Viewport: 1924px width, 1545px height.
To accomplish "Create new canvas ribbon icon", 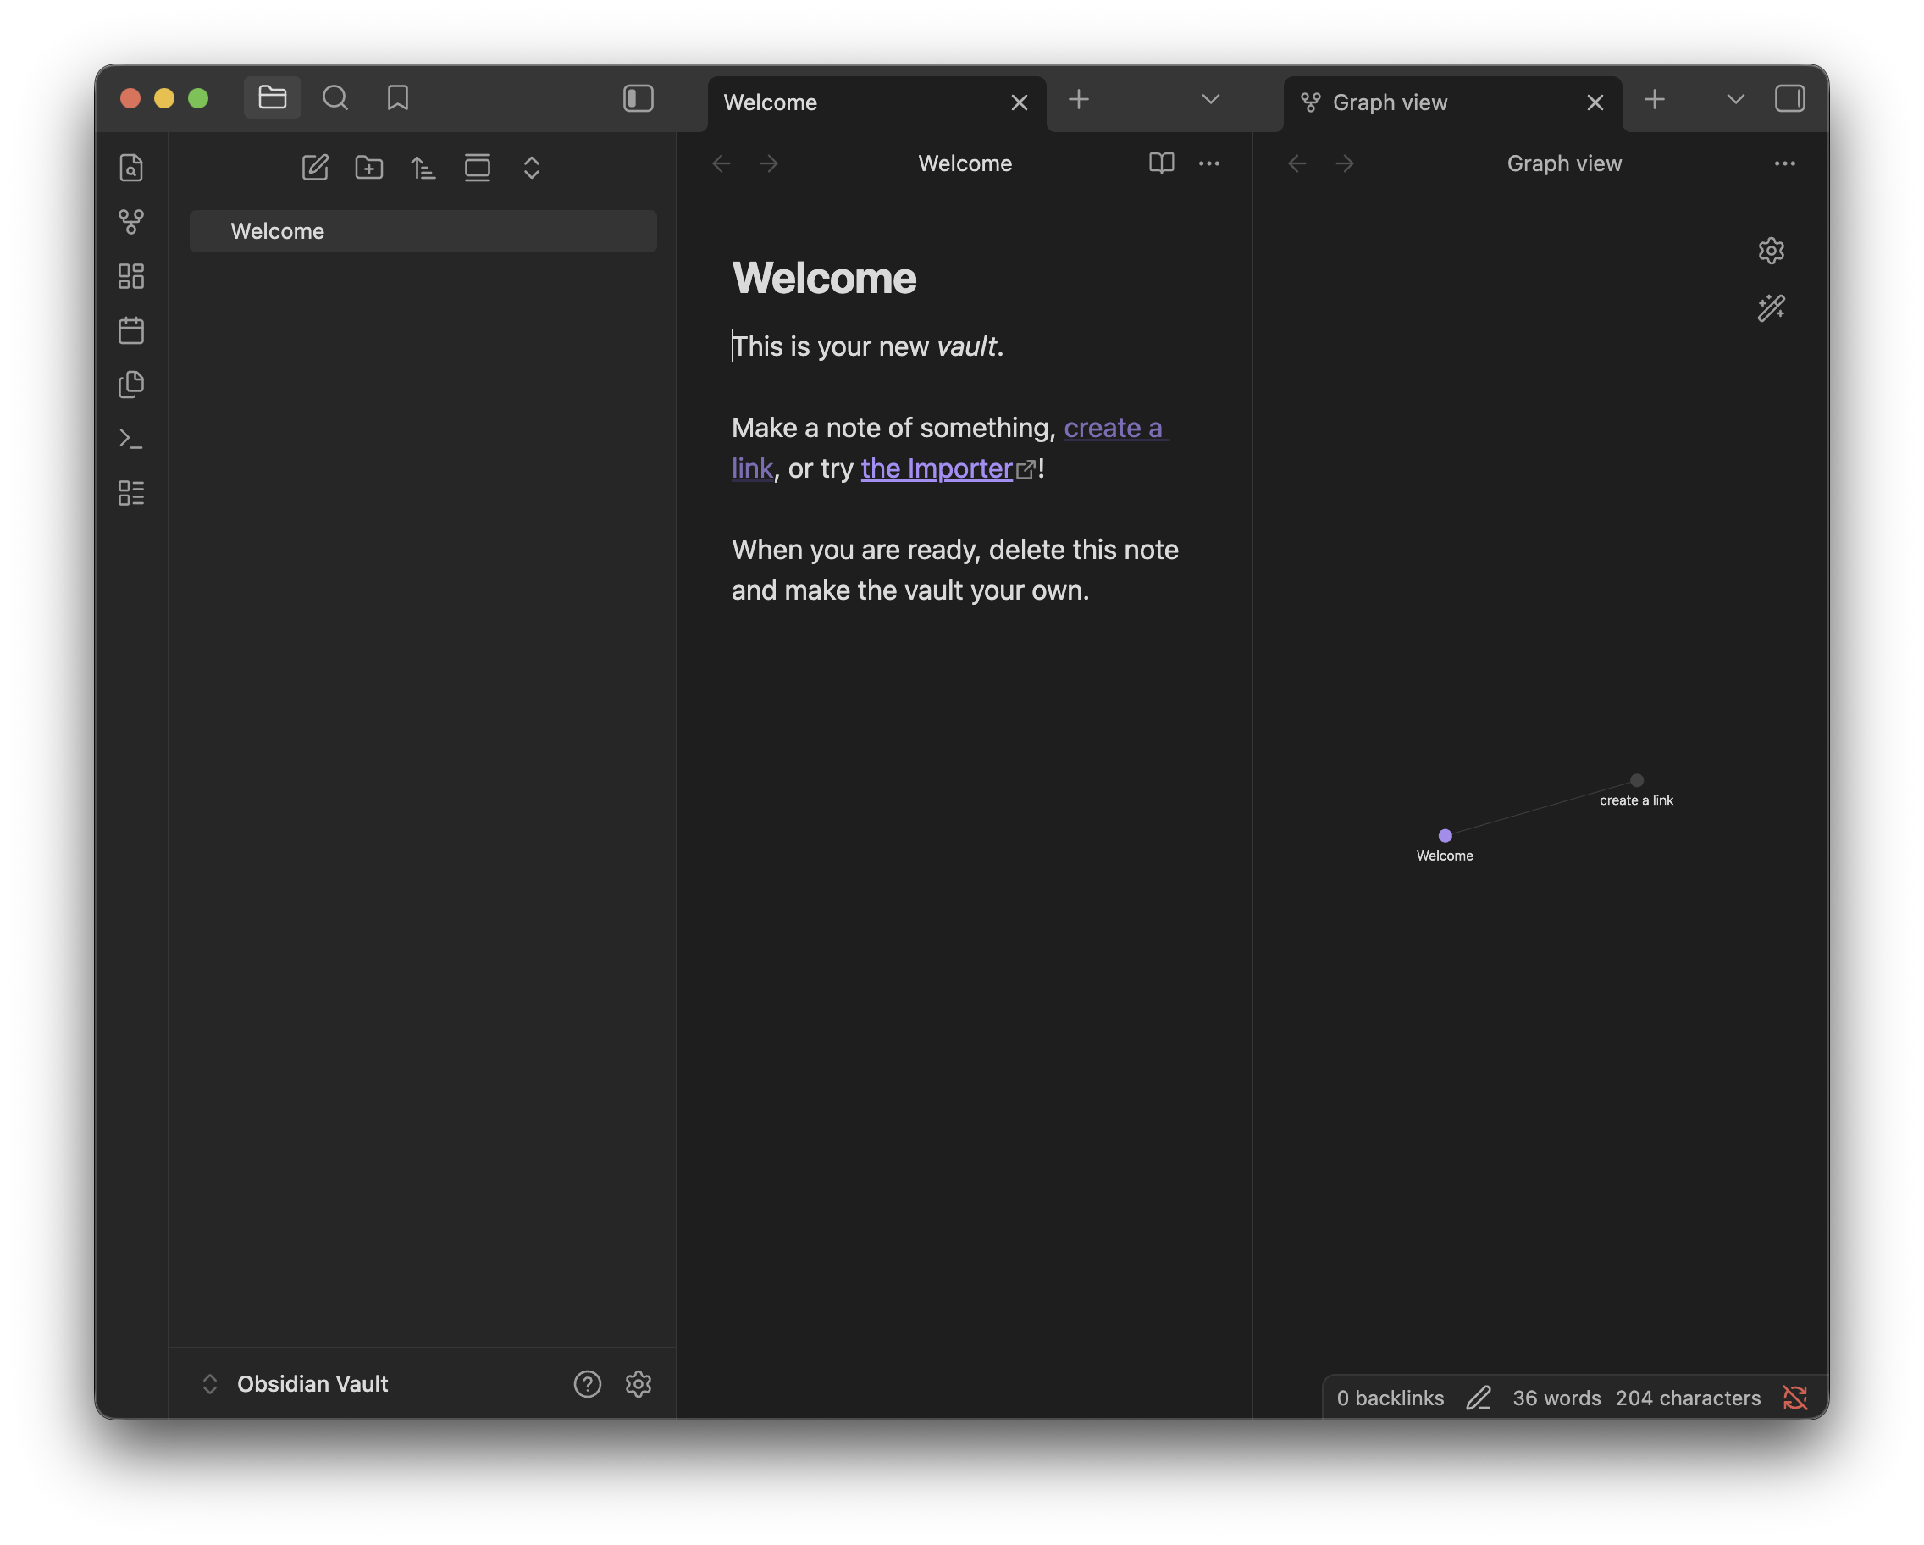I will point(131,276).
